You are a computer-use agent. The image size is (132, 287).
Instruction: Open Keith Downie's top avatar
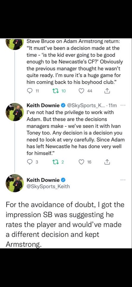coord(15,44)
